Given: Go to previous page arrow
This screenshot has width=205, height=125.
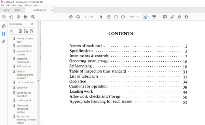Looking at the screenshot, I should [71, 17].
